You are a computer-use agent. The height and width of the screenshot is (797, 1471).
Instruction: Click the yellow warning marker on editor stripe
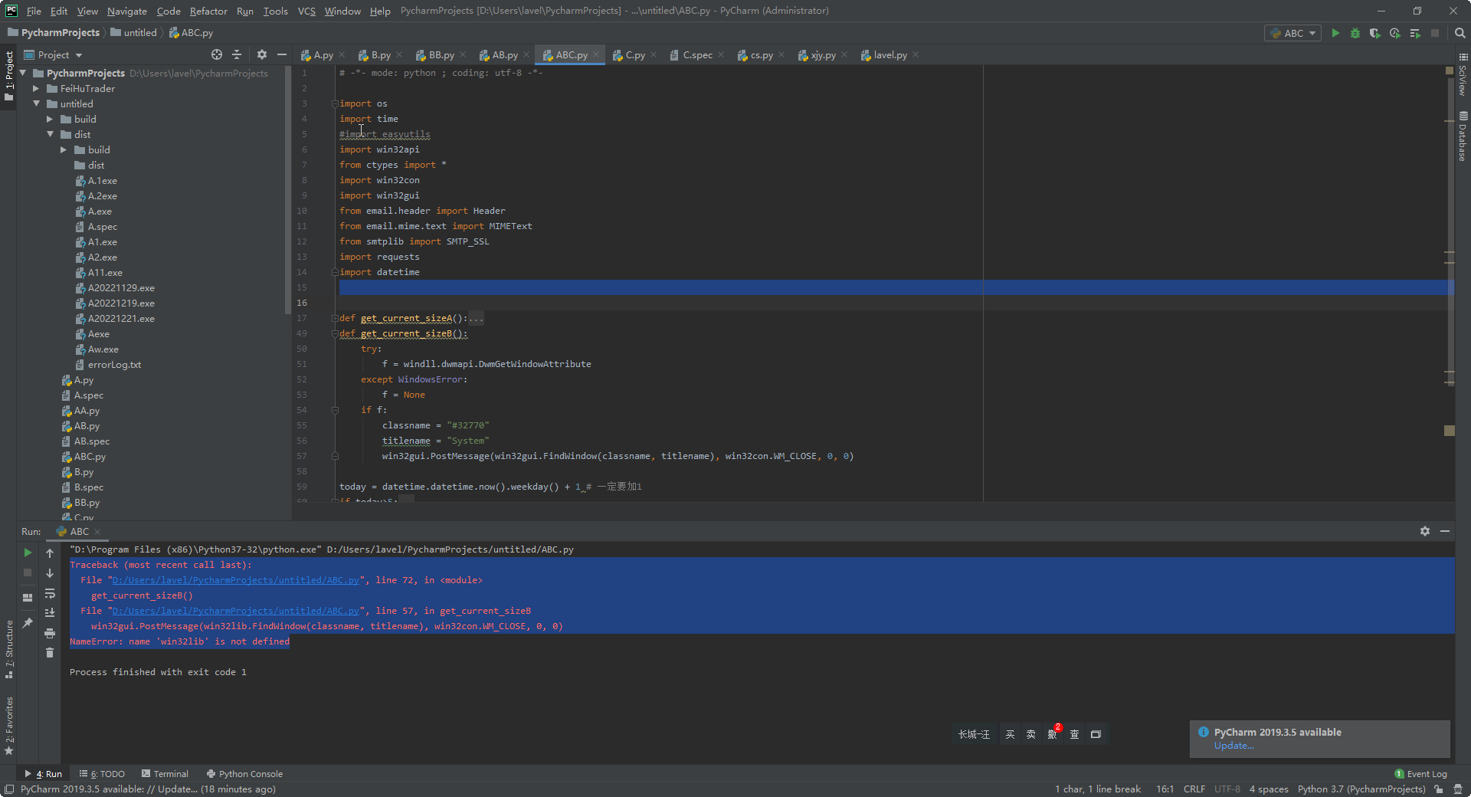pos(1450,431)
